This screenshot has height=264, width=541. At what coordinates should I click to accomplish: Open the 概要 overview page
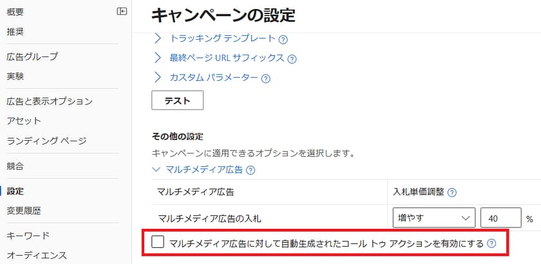click(x=15, y=12)
